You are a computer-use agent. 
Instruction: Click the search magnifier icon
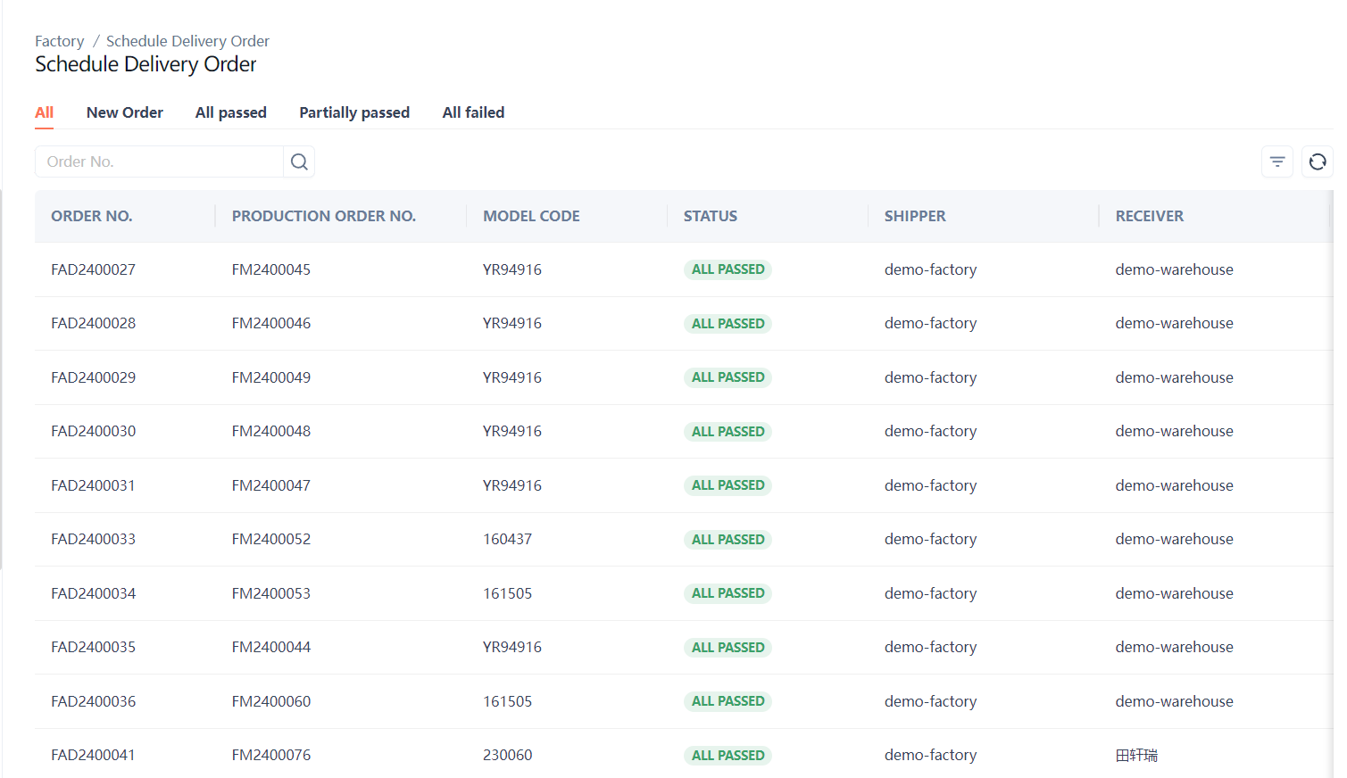point(299,161)
